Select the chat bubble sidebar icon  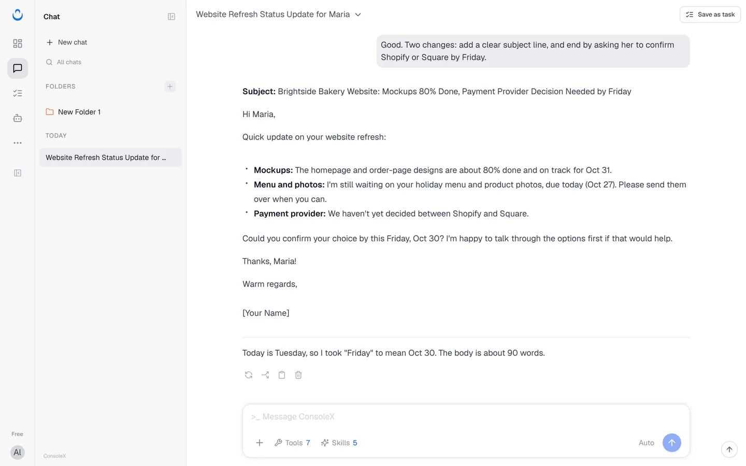[x=18, y=68]
